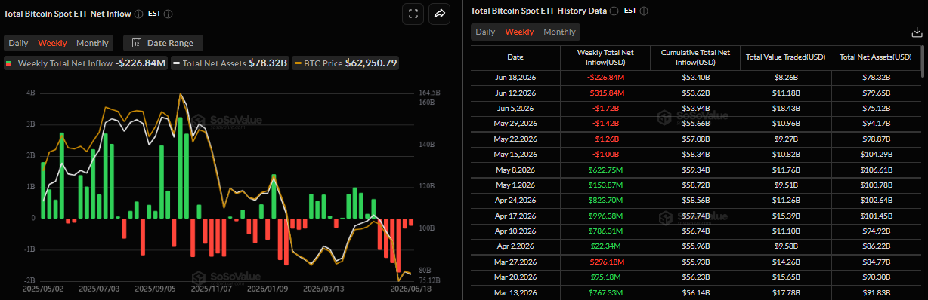The image size is (928, 300).
Task: Toggle BTC Price legend series
Action: (346, 63)
